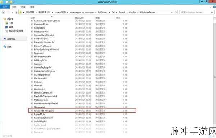The image size is (216, 138).
Task: Click the ini icon beside LiveLink.ini
Action: click(x=32, y=89)
